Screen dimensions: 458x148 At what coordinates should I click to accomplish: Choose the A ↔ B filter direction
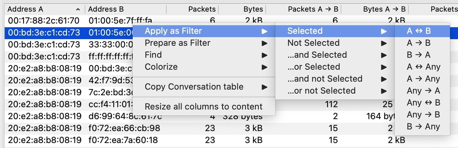[x=419, y=31]
